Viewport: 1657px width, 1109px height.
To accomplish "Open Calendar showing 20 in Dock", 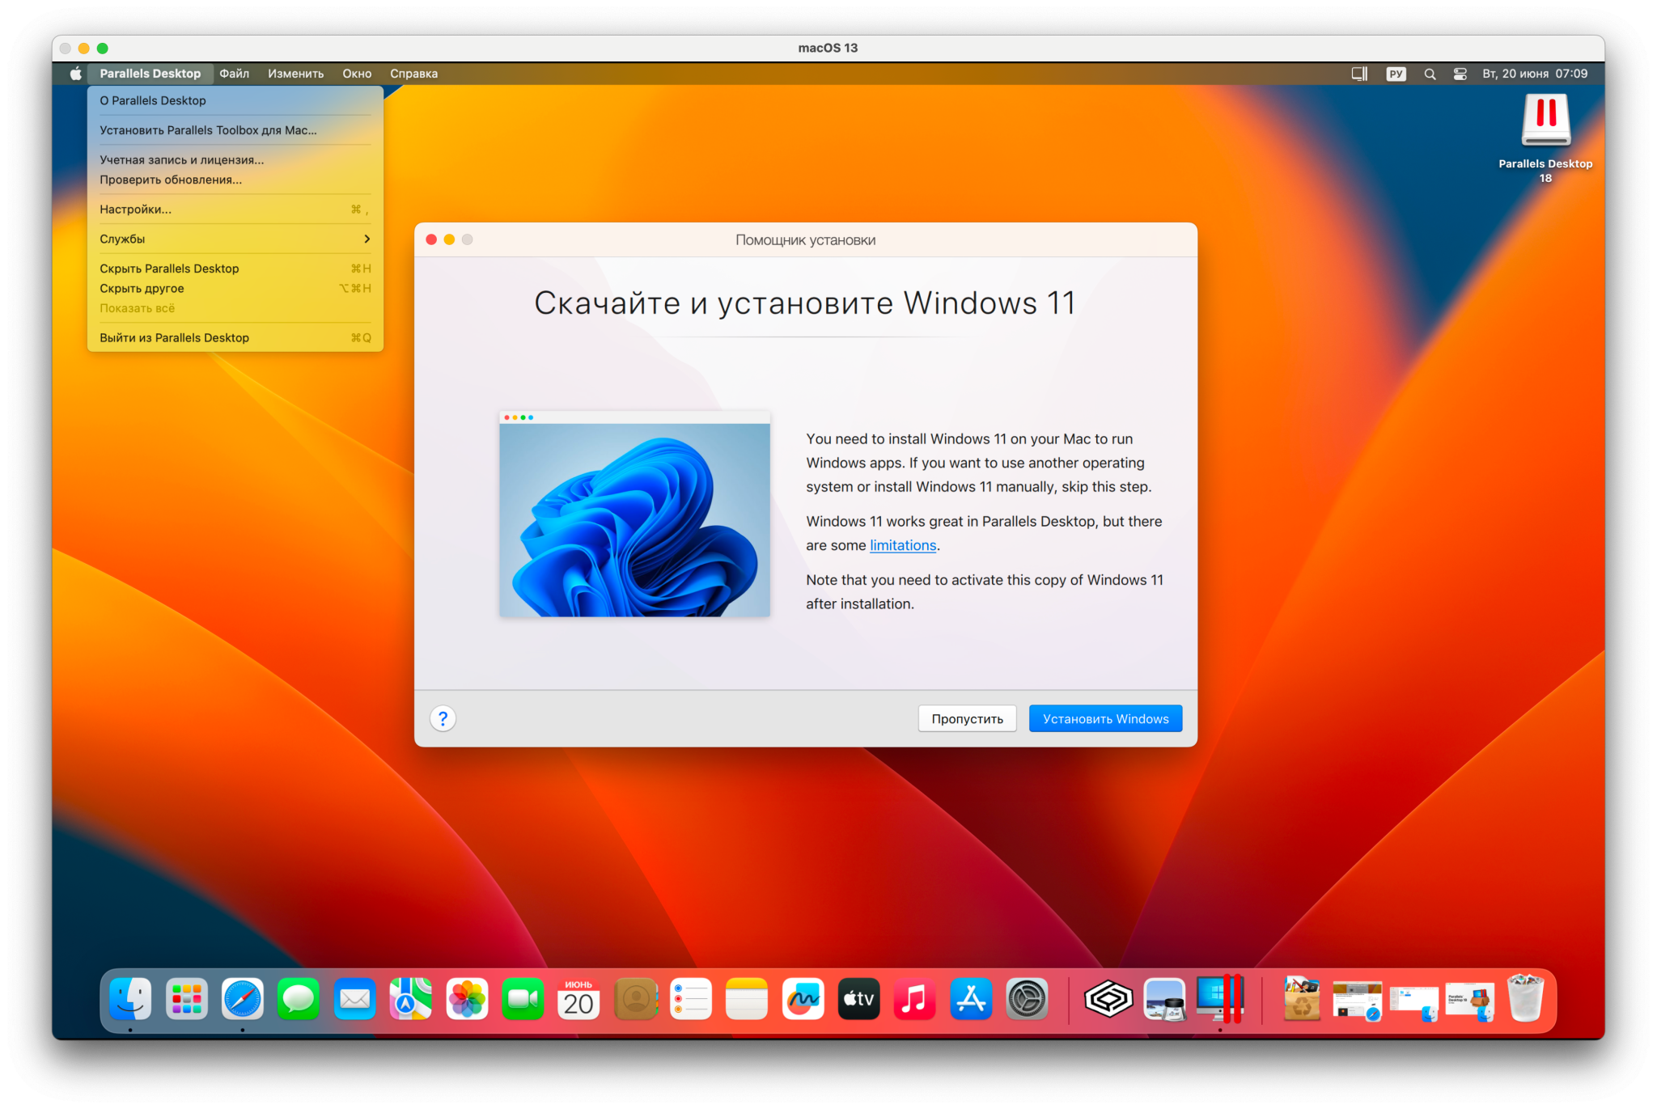I will pyautogui.click(x=578, y=1000).
